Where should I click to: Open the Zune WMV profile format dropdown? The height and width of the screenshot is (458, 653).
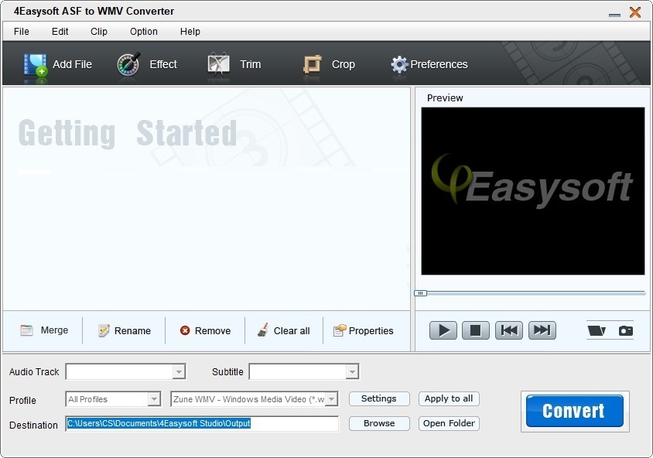(x=331, y=399)
